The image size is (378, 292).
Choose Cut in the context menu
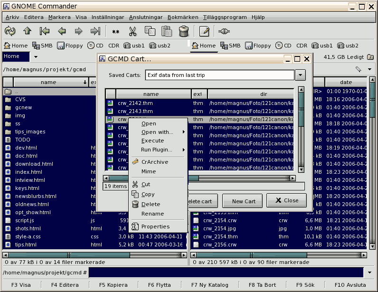point(159,185)
